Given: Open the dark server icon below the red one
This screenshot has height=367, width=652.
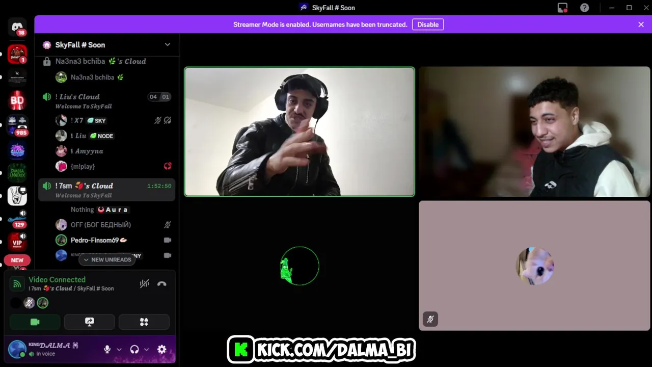Looking at the screenshot, I should (17, 76).
